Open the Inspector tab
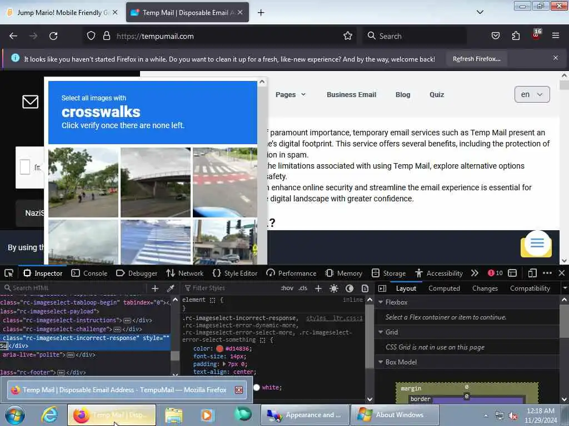 point(43,273)
